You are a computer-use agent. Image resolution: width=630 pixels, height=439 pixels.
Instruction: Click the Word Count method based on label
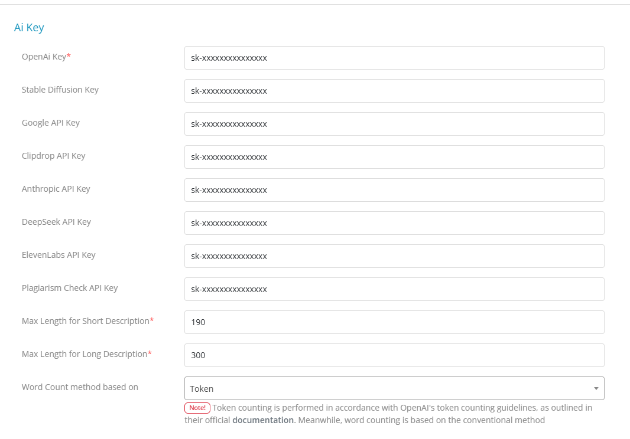(x=80, y=387)
